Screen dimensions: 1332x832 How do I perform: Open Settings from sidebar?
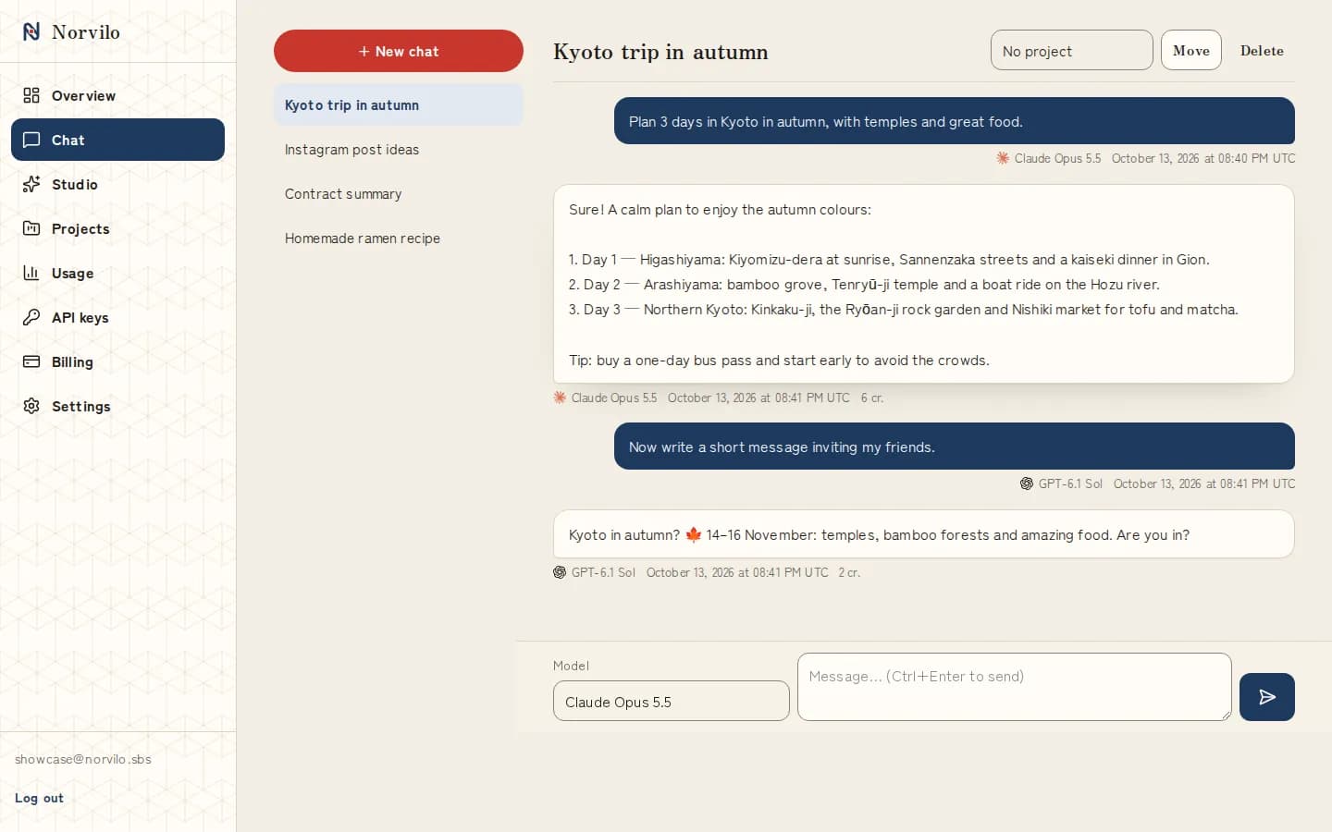(x=117, y=406)
